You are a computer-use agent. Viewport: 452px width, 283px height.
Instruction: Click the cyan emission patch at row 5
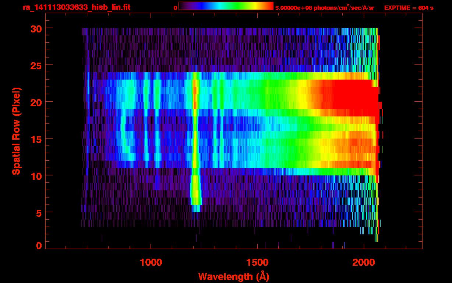[x=196, y=209]
